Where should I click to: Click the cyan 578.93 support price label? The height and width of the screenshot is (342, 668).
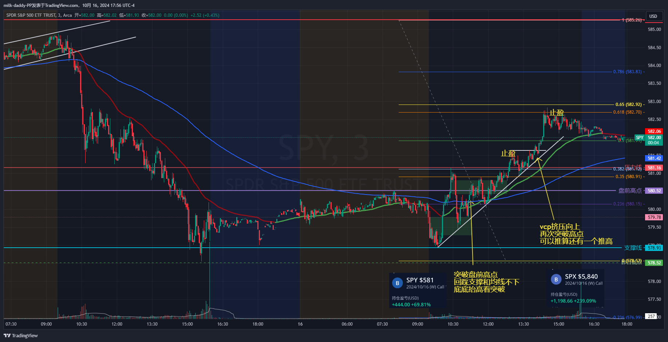654,248
